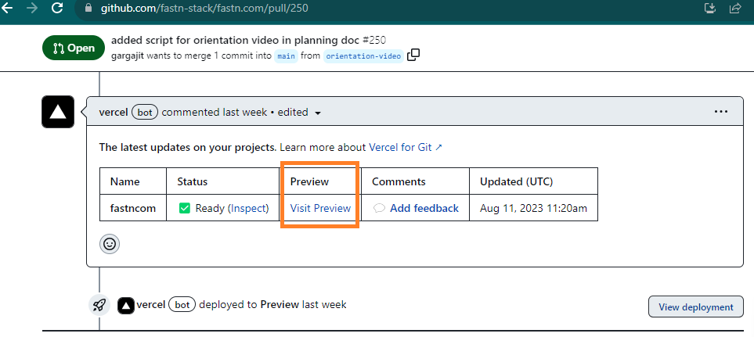The width and height of the screenshot is (754, 337).
Task: Click Visit Preview link
Action: 320,208
